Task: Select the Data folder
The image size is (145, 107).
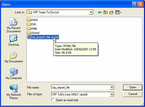Action: pyautogui.click(x=32, y=20)
